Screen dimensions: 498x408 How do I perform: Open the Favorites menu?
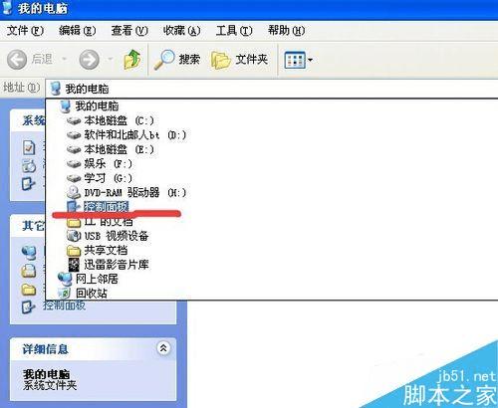pyautogui.click(x=181, y=31)
